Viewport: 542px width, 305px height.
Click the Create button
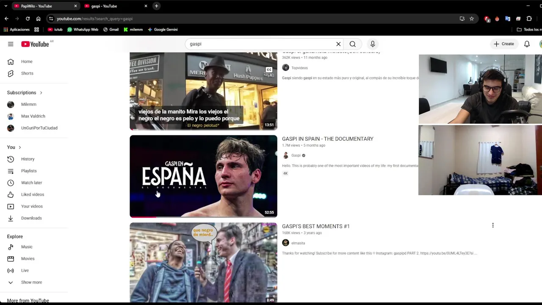click(504, 44)
